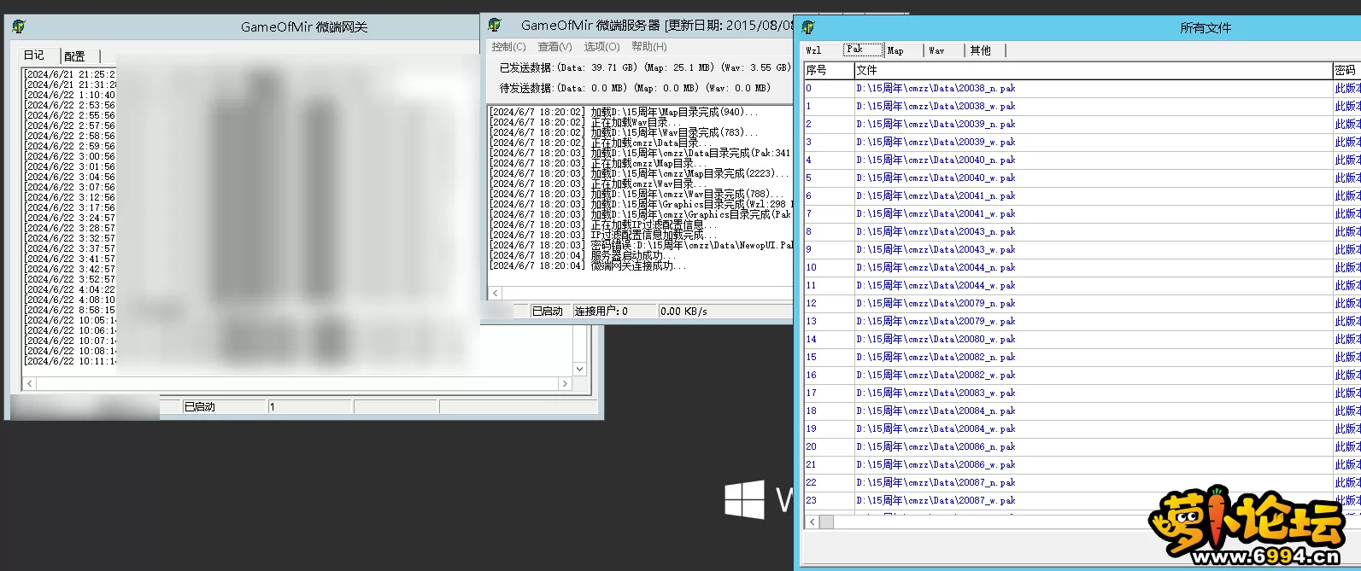Switch to the Wzl tab in 所有文件
This screenshot has height=571, width=1361.
pos(814,50)
